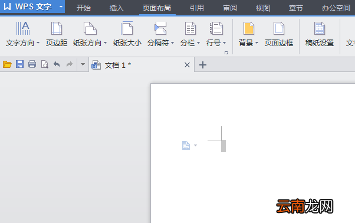The height and width of the screenshot is (223, 355).
Task: Click the 分隔符 break icon
Action: coord(160,28)
